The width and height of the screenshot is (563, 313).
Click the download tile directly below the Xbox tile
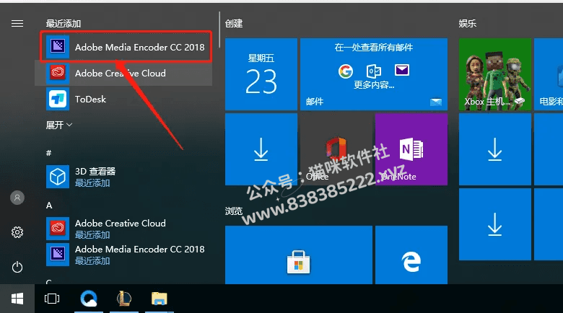494,149
